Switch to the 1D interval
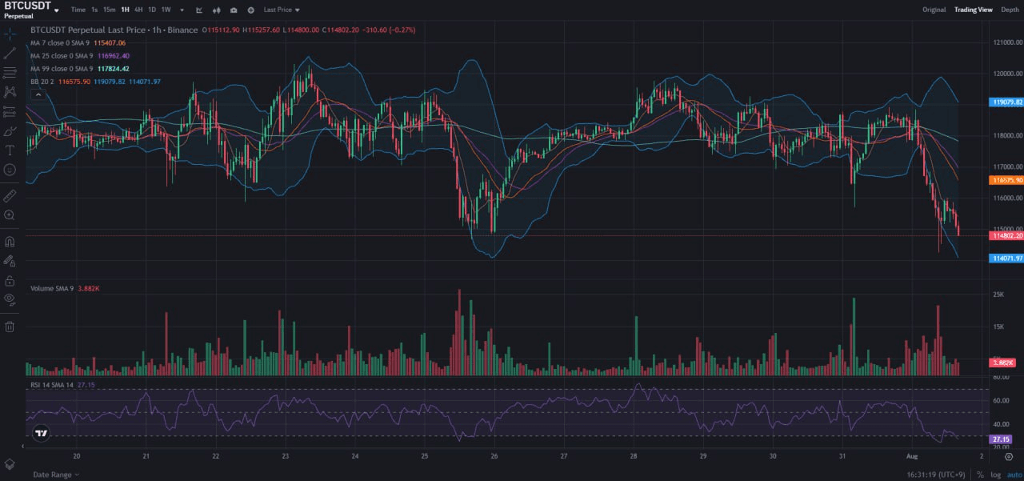The image size is (1024, 481). (x=152, y=10)
